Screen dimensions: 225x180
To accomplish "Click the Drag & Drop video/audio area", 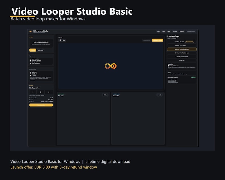I will tap(41, 43).
